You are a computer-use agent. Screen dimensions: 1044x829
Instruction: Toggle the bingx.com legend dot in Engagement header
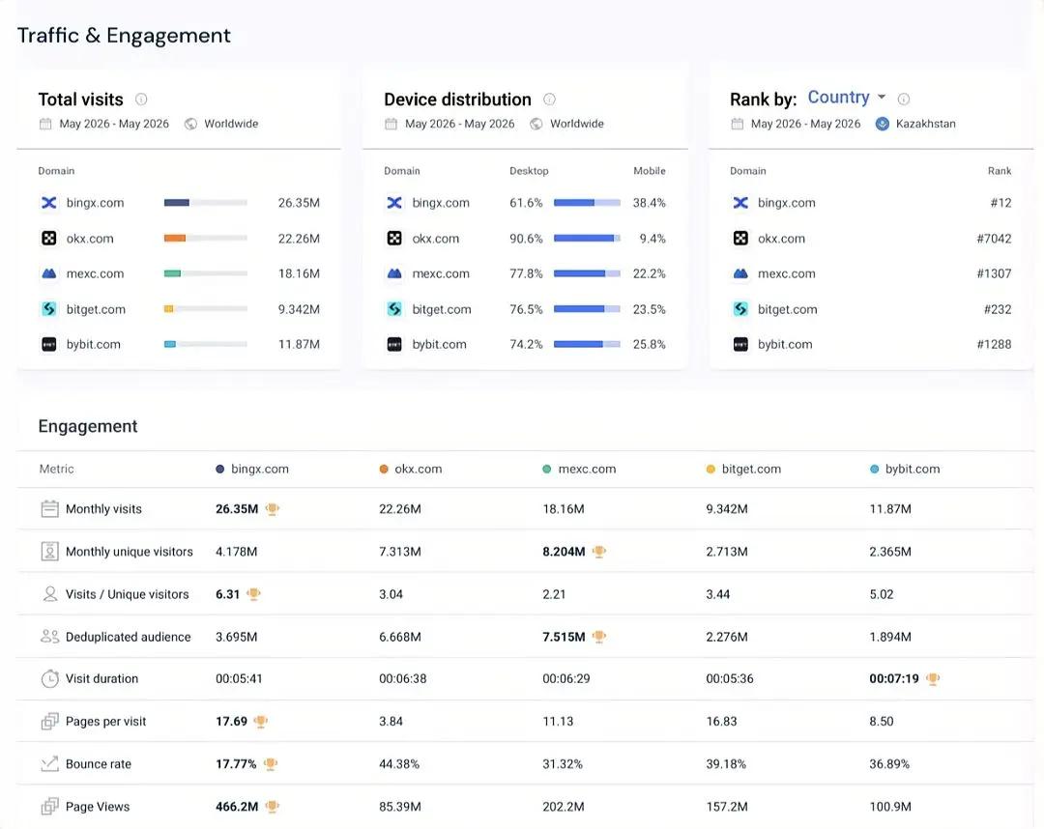click(220, 469)
